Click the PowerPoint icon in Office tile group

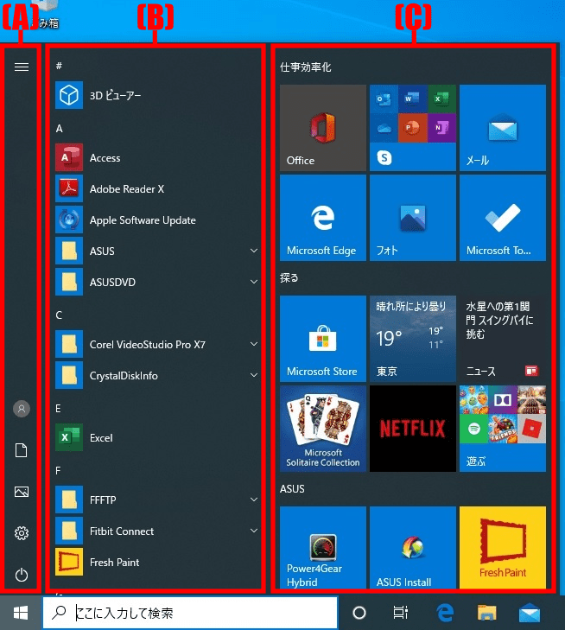pos(413,128)
